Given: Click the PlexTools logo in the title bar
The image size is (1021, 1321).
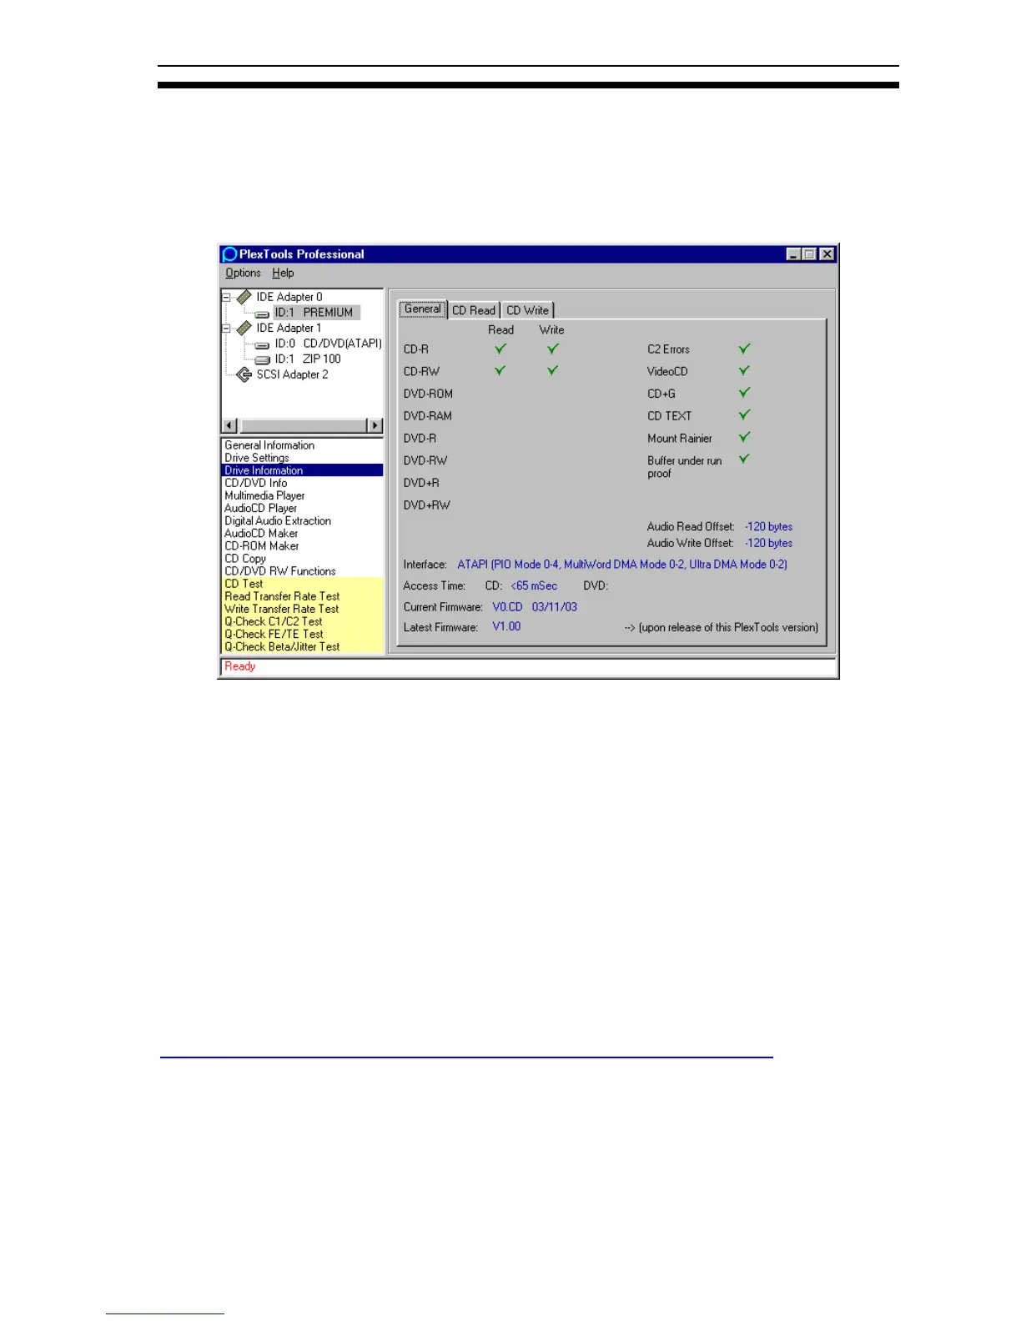Looking at the screenshot, I should pos(229,254).
